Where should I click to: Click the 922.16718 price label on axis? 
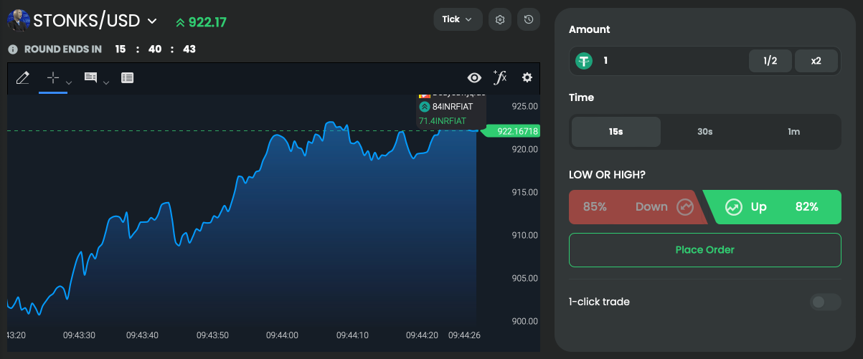(x=512, y=131)
